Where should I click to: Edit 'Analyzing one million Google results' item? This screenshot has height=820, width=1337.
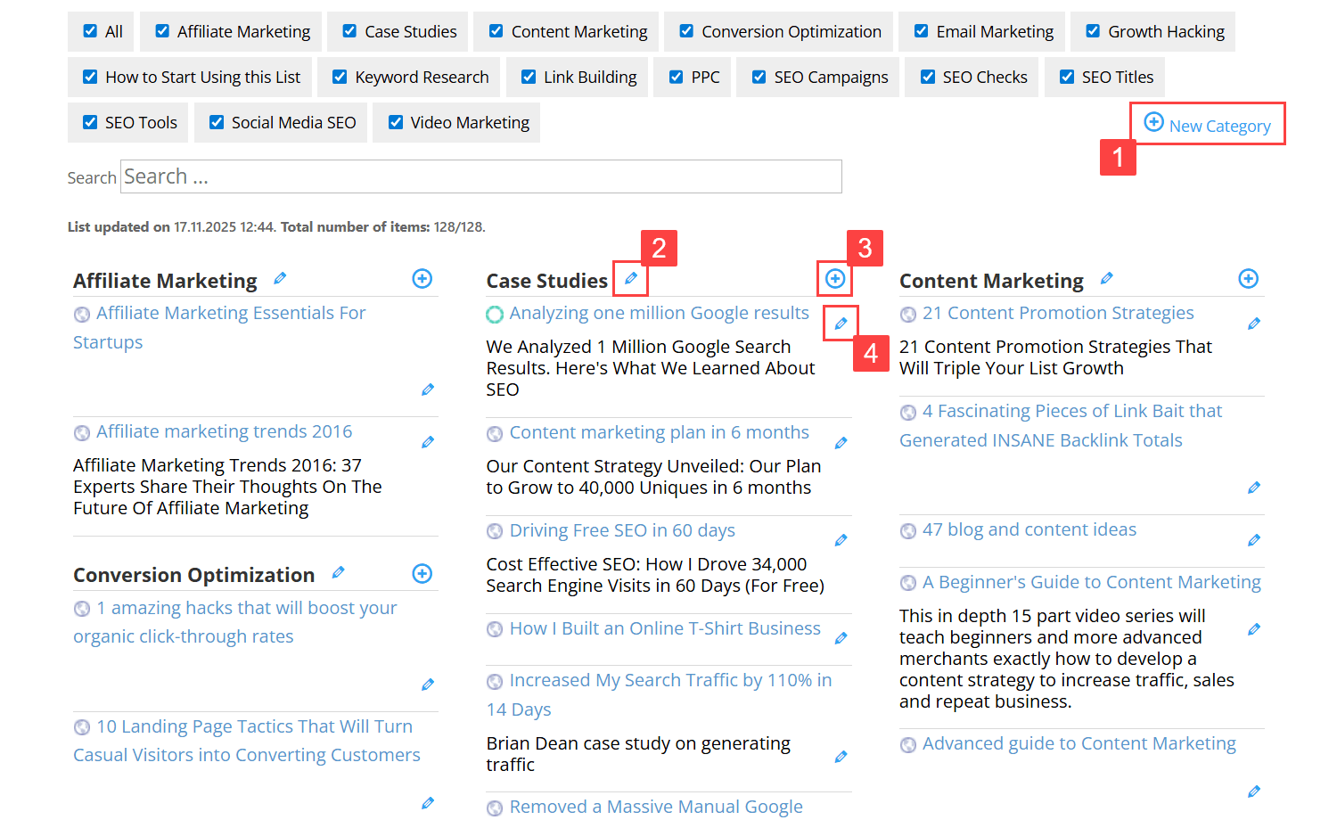[841, 324]
